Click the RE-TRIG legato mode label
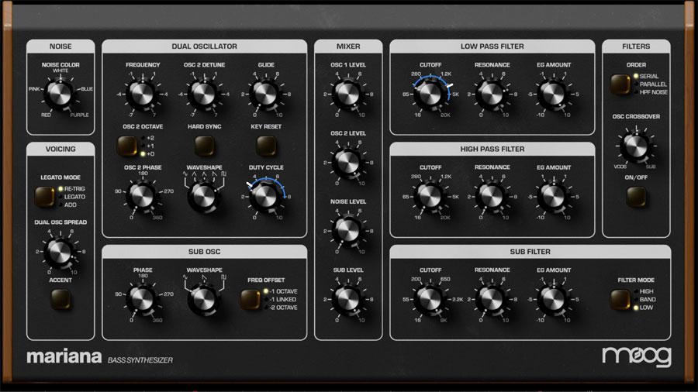Image resolution: width=698 pixels, height=392 pixels. (74, 189)
